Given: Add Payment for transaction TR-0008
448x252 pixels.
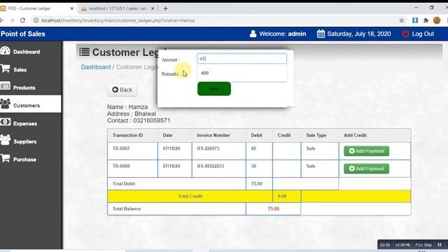Looking at the screenshot, I should point(366,169).
